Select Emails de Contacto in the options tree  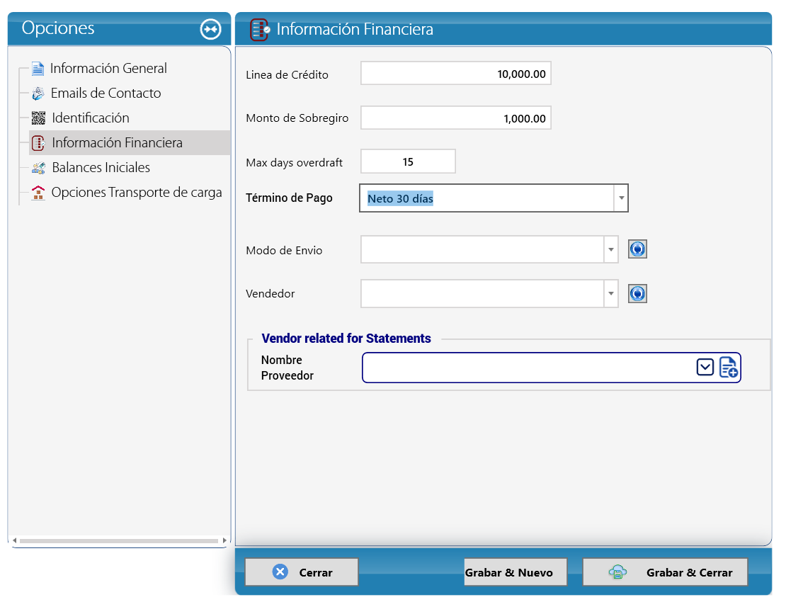click(106, 93)
